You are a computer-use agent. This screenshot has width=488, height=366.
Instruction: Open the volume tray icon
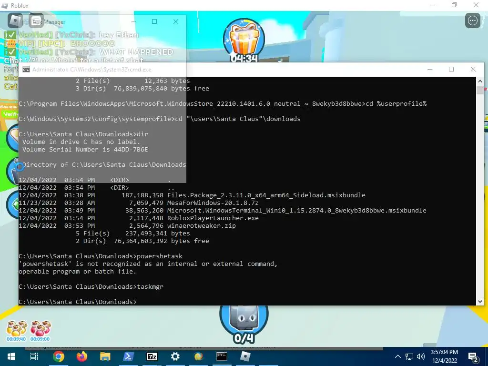pos(421,356)
